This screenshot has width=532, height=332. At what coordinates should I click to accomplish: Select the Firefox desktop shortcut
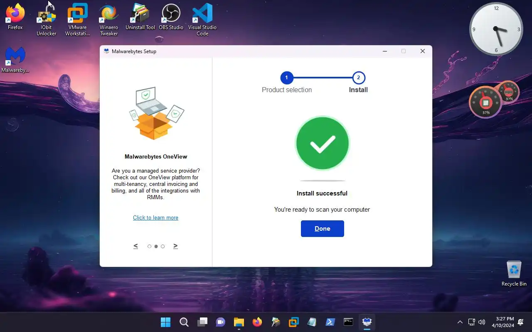[x=15, y=17]
